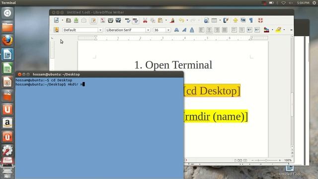Open the Insert Table dropdown arrow

point(220,20)
